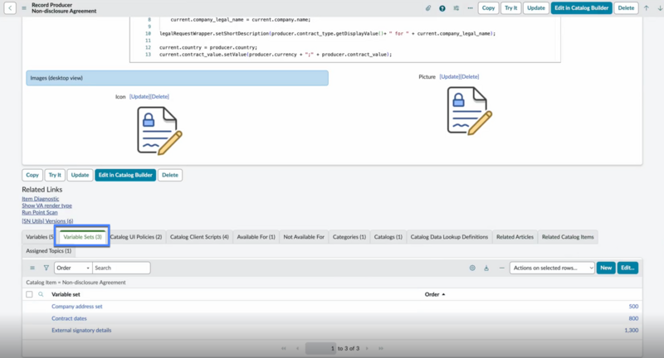The width and height of the screenshot is (664, 358).
Task: Click the Icon document image
Action: [x=159, y=131]
